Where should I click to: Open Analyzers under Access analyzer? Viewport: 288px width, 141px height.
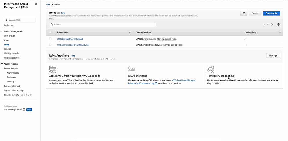pyautogui.click(x=12, y=77)
